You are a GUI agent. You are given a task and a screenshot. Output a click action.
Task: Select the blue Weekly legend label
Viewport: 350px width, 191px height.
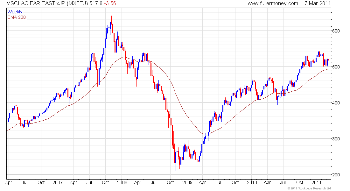click(x=15, y=12)
